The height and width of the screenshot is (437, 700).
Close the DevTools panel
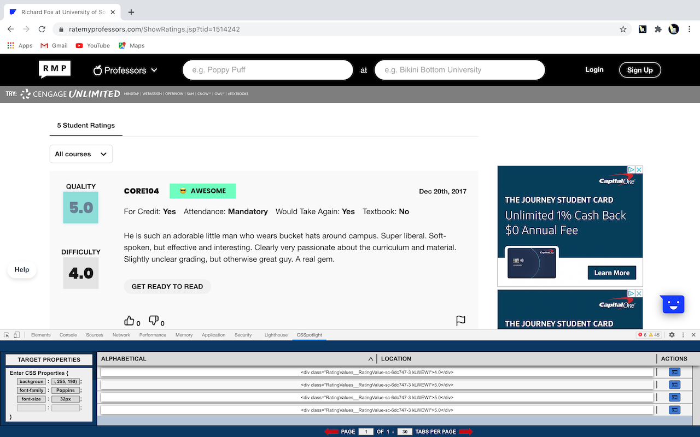[x=693, y=335]
